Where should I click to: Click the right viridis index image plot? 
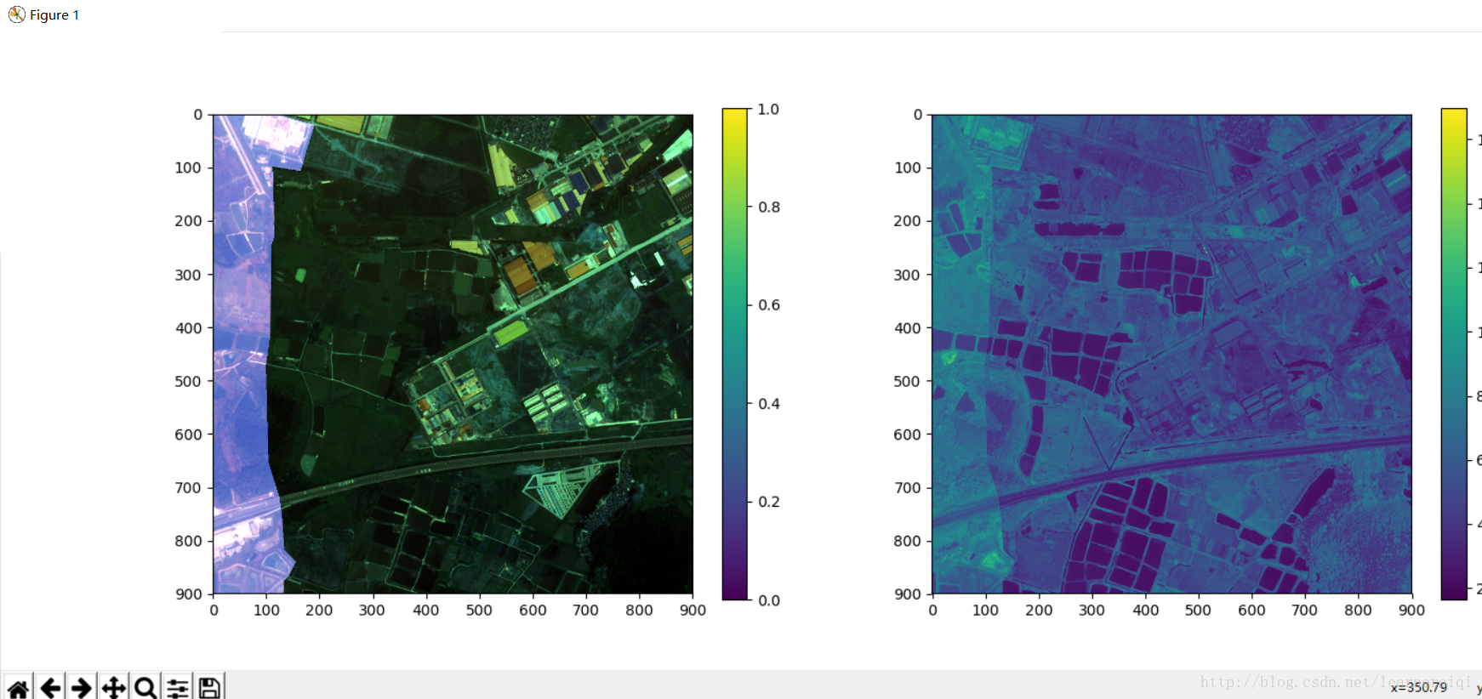[1171, 354]
